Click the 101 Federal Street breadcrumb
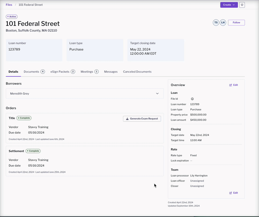The image size is (259, 217). pos(30,5)
